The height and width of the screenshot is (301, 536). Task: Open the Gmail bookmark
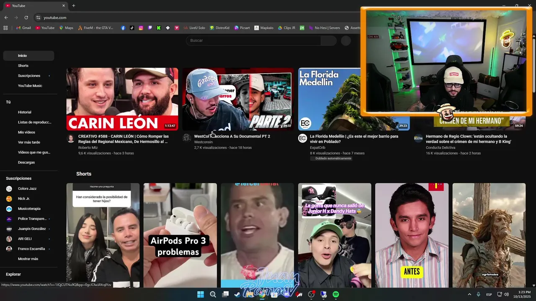(23, 28)
